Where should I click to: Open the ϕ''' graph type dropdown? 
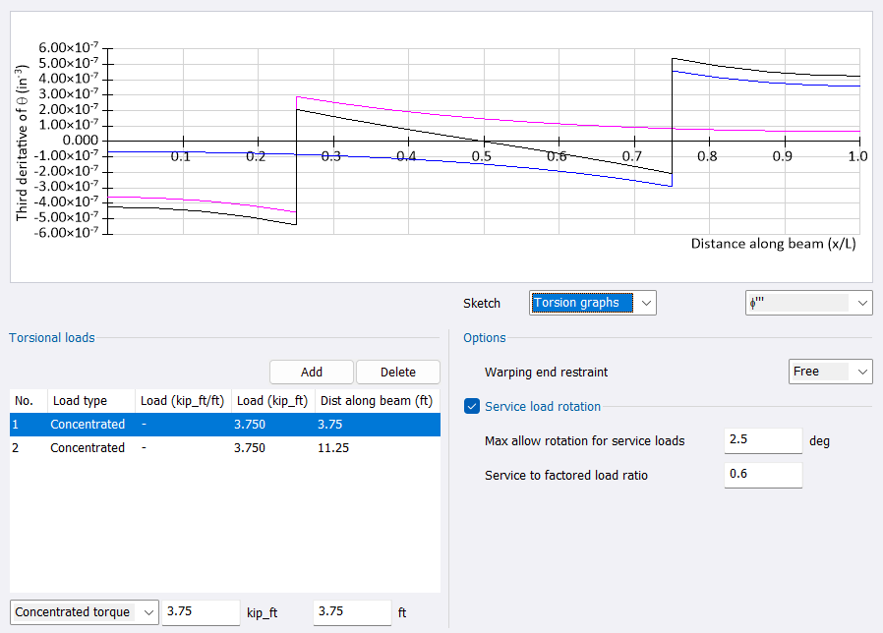[x=808, y=303]
